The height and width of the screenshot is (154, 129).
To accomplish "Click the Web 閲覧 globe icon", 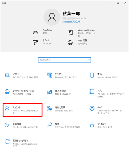I will pos(70,43).
